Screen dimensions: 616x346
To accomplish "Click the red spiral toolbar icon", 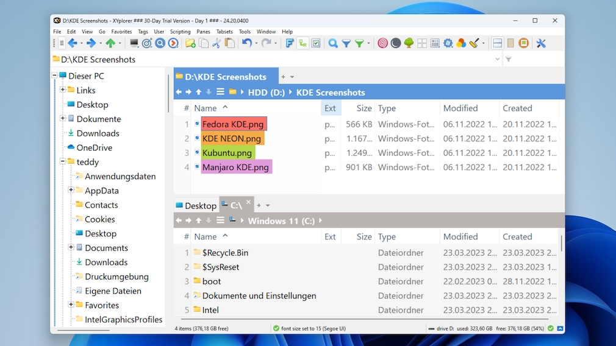I will pyautogui.click(x=382, y=43).
